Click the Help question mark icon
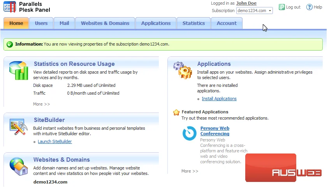Viewport: 327px width, 187px height. pyautogui.click(x=309, y=7)
